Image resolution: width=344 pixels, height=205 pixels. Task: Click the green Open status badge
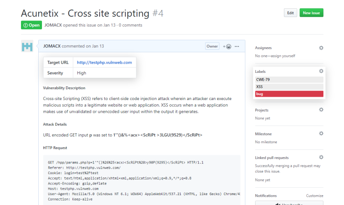[x=31, y=25]
